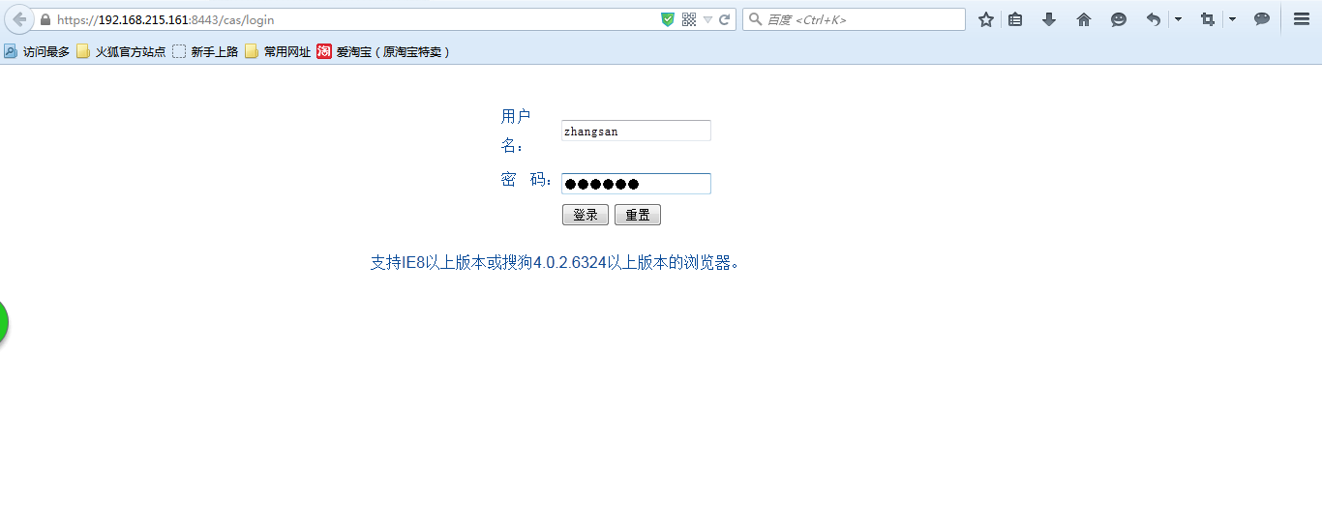Open the 爱淘宝 bookmark
Image resolution: width=1322 pixels, height=529 pixels.
(x=383, y=52)
